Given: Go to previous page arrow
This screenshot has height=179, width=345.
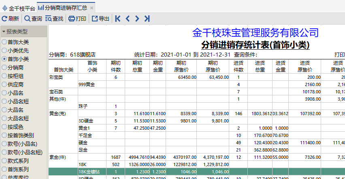Looking at the screenshot, I should [x=128, y=19].
